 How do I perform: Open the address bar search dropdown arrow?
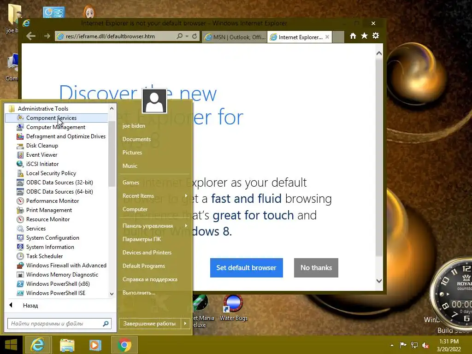[187, 36]
